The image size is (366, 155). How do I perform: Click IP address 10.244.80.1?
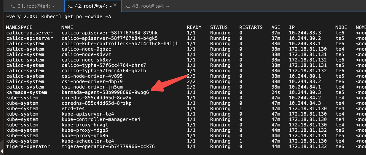(305, 76)
